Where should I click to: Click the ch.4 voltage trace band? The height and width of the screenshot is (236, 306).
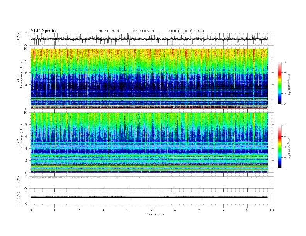tap(149, 197)
